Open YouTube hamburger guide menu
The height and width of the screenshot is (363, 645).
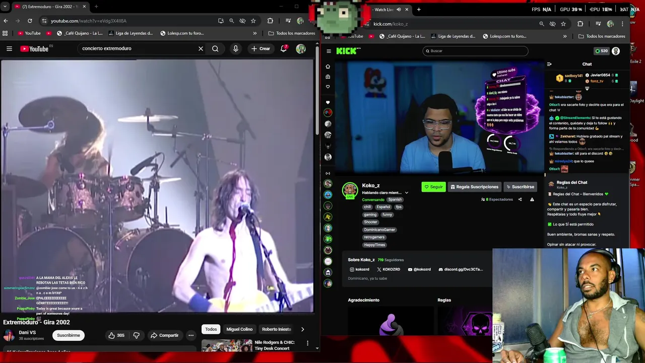[9, 48]
